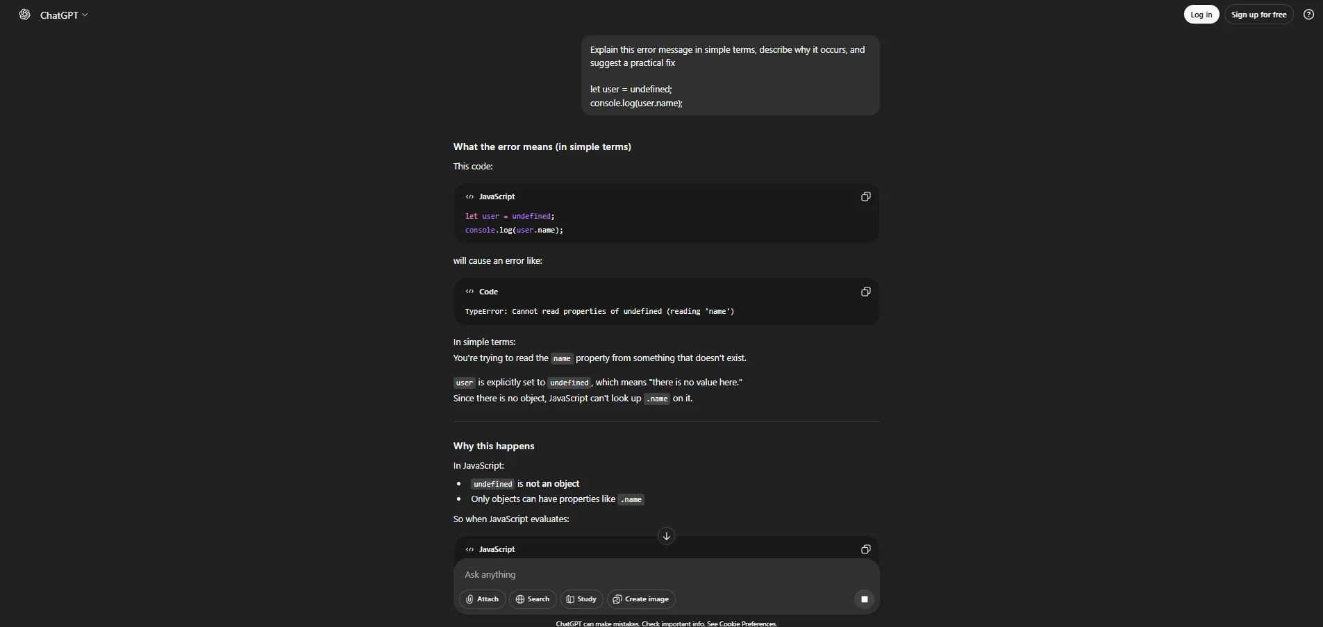Enable the Study mode
The height and width of the screenshot is (627, 1323).
(581, 599)
